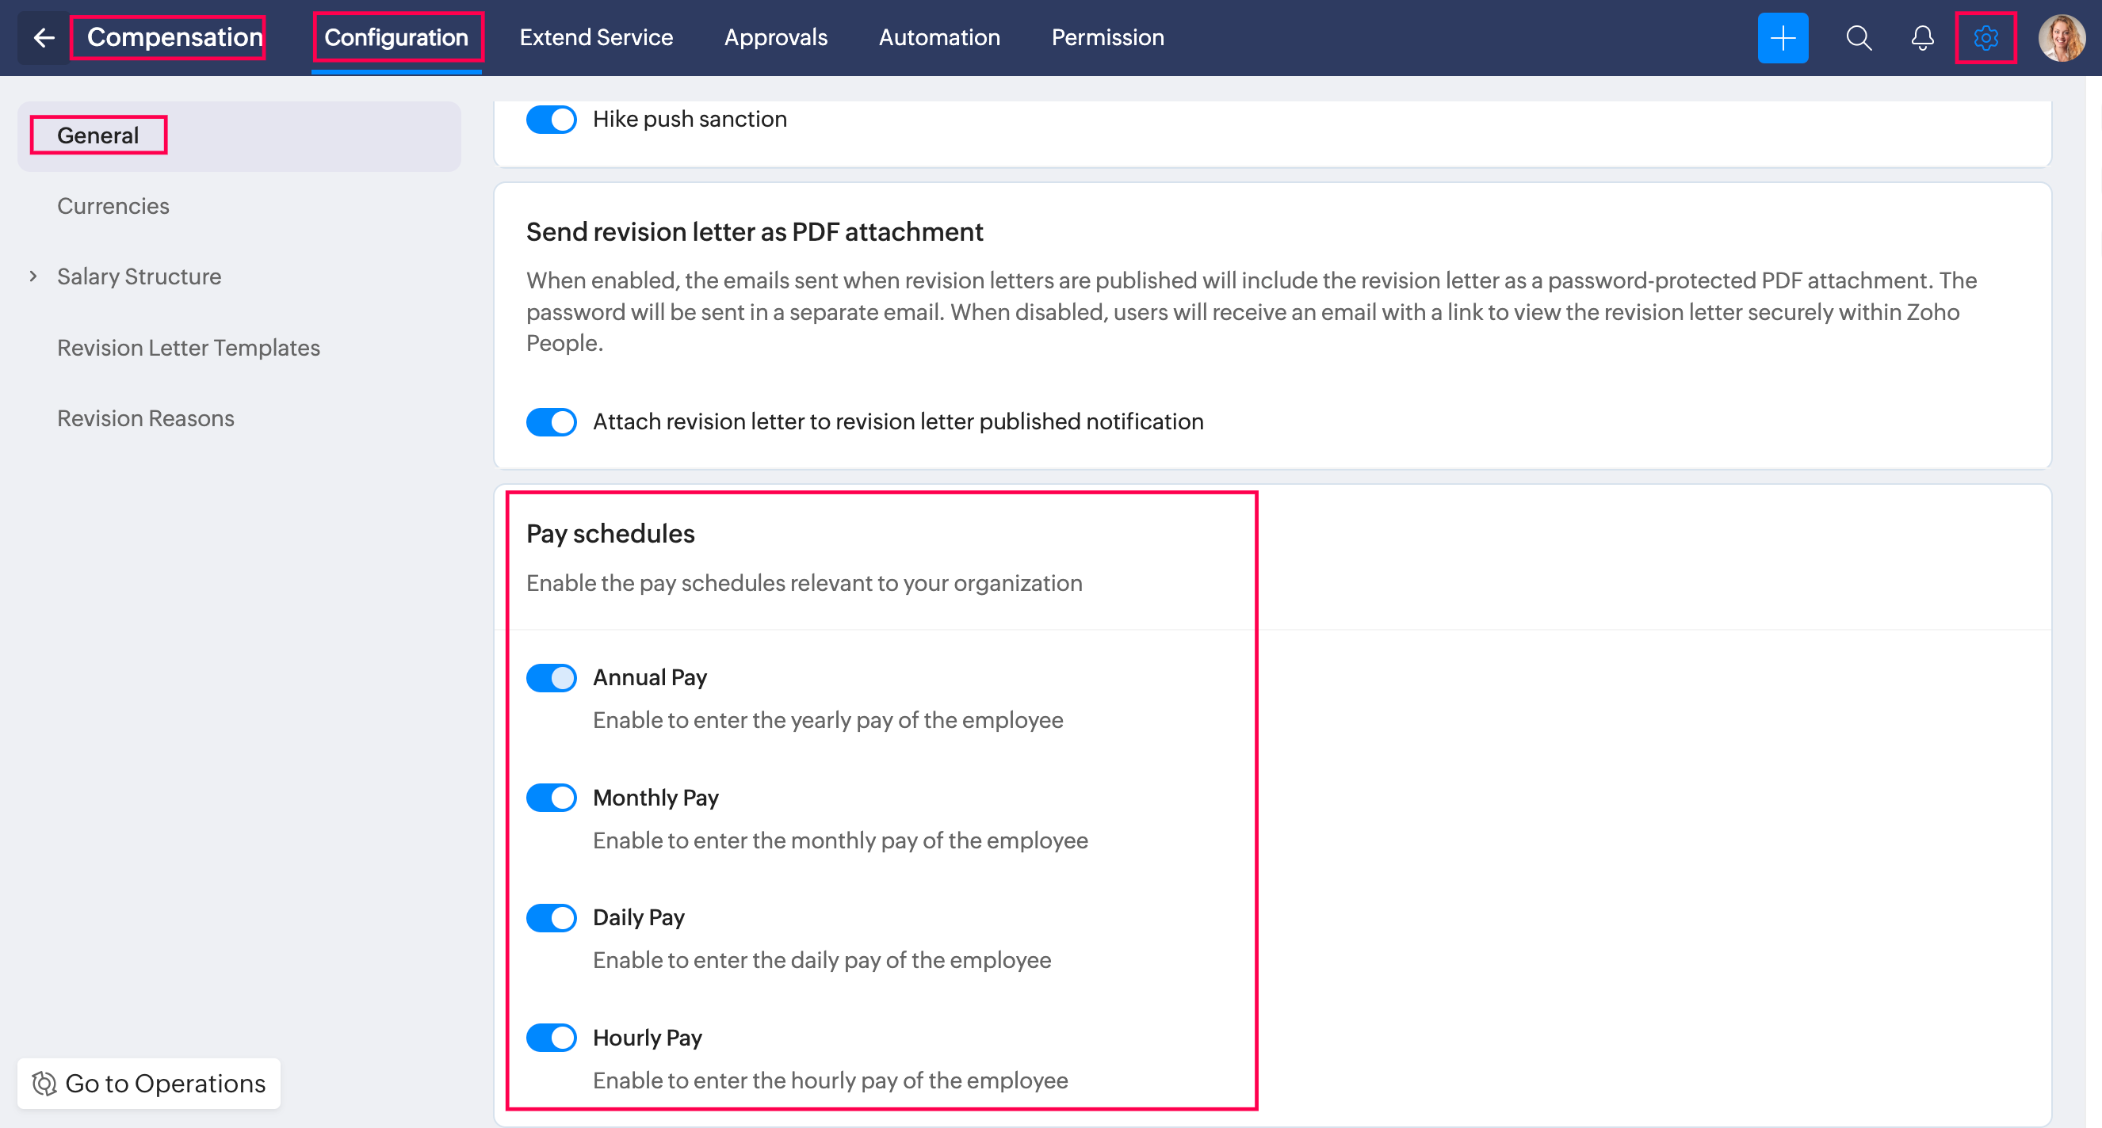This screenshot has width=2102, height=1128.
Task: Toggle Attach revision letter notification switch
Action: pos(551,421)
